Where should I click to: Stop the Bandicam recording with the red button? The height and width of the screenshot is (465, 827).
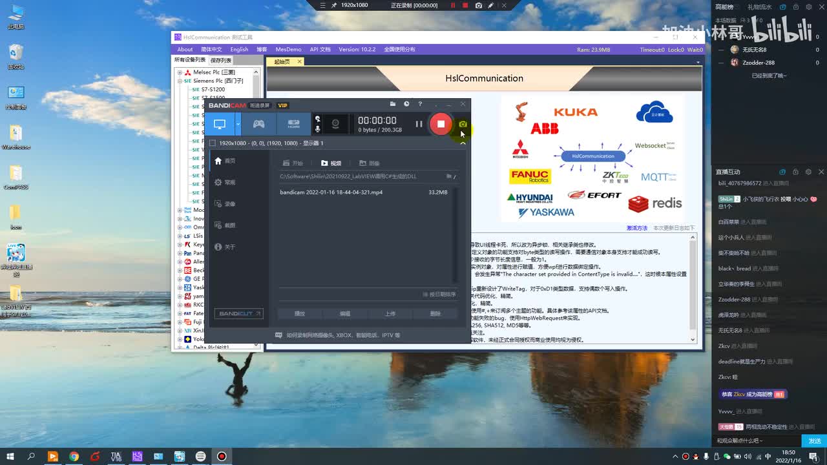click(x=441, y=124)
